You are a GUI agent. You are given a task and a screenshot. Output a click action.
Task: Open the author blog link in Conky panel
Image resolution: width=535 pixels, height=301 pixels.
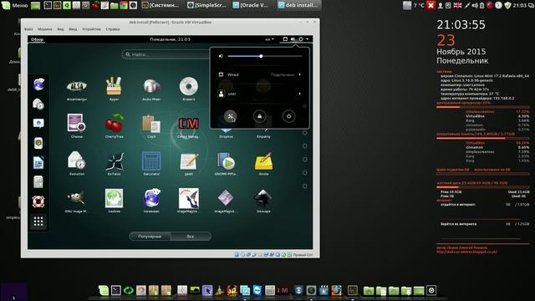[466, 252]
